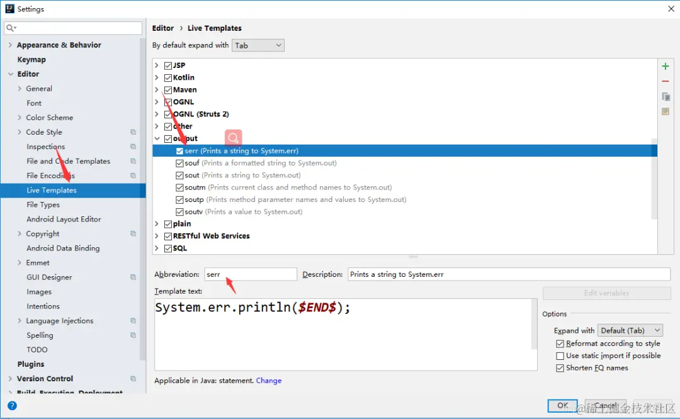Toggle the sout template checkbox
The image size is (680, 419).
179,176
